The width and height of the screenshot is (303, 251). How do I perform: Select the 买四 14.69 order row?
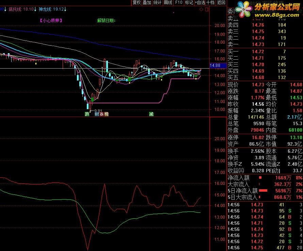tap(265, 71)
